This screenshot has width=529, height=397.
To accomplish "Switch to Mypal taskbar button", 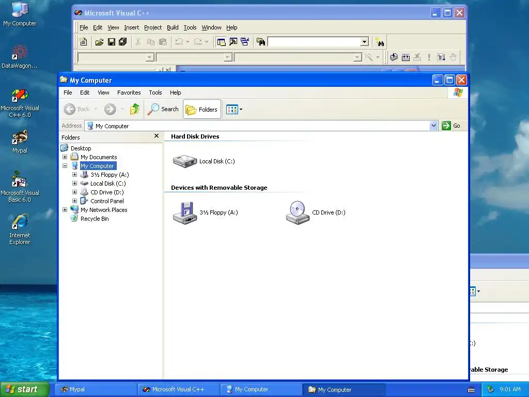I will 96,389.
